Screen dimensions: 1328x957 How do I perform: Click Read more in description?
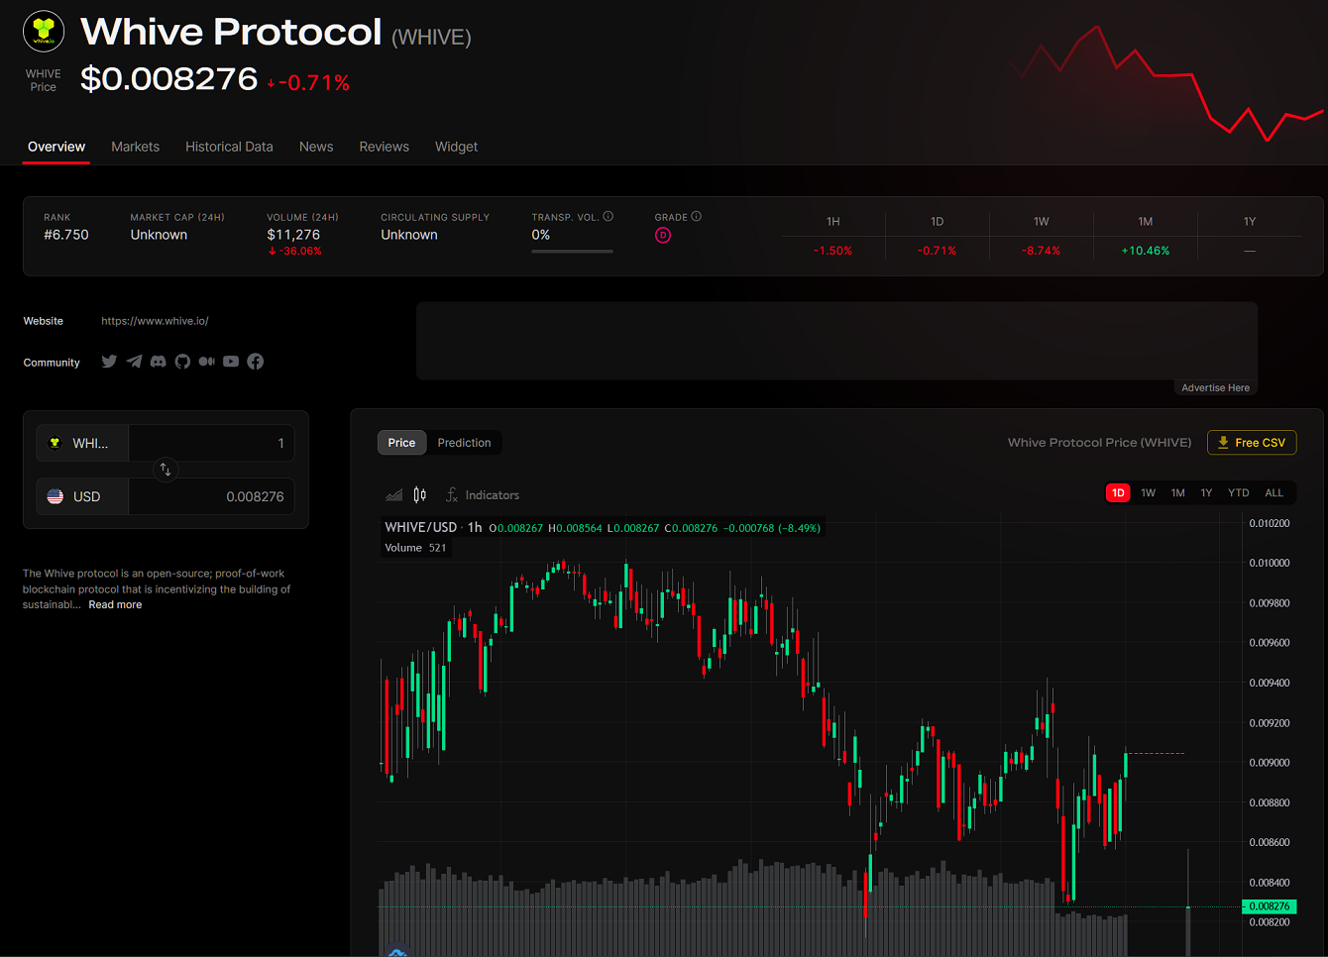[115, 604]
